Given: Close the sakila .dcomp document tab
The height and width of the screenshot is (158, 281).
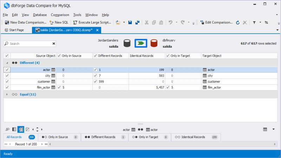Looking at the screenshot, I should (97, 30).
